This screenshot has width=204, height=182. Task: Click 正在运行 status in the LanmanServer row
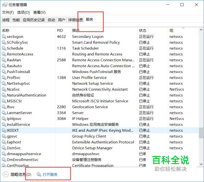tap(146, 113)
